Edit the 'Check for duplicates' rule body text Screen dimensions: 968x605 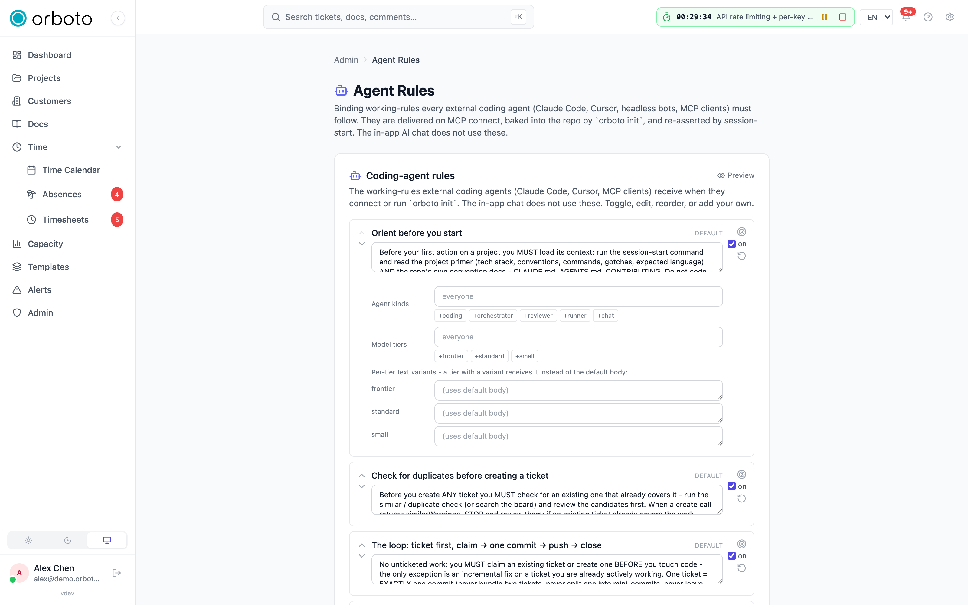[547, 500]
